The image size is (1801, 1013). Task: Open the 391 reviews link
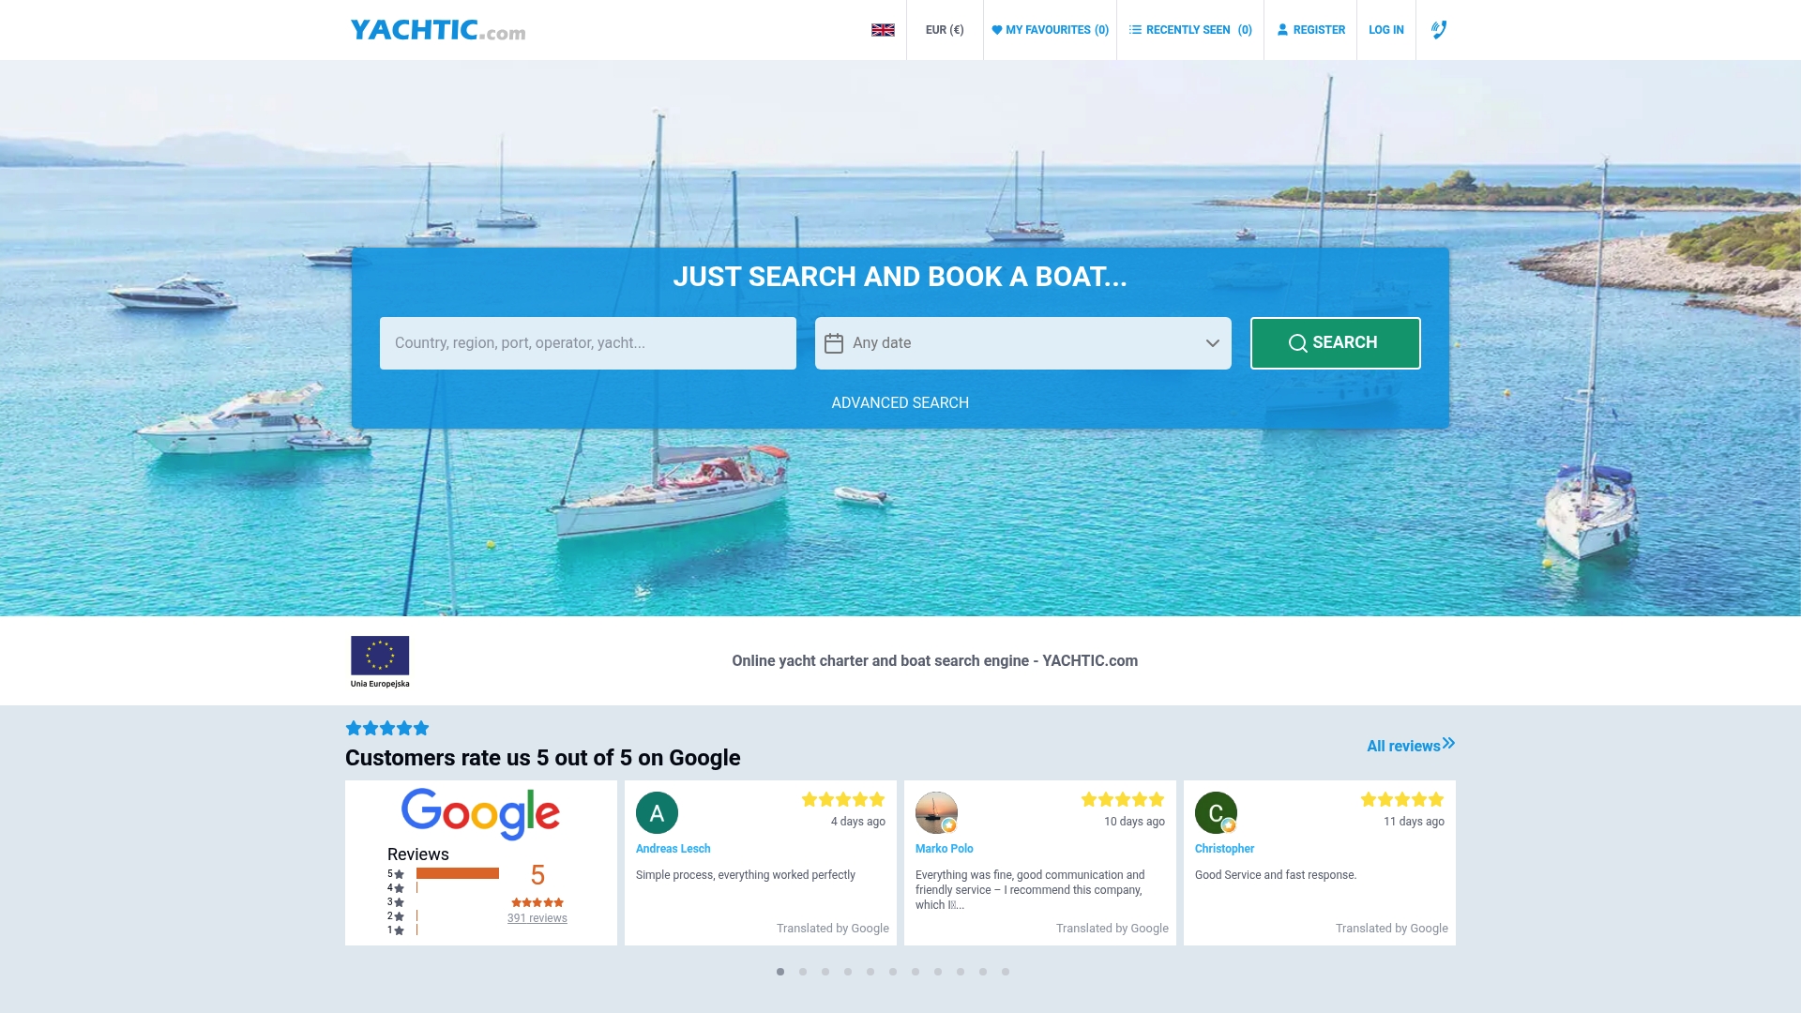(537, 918)
